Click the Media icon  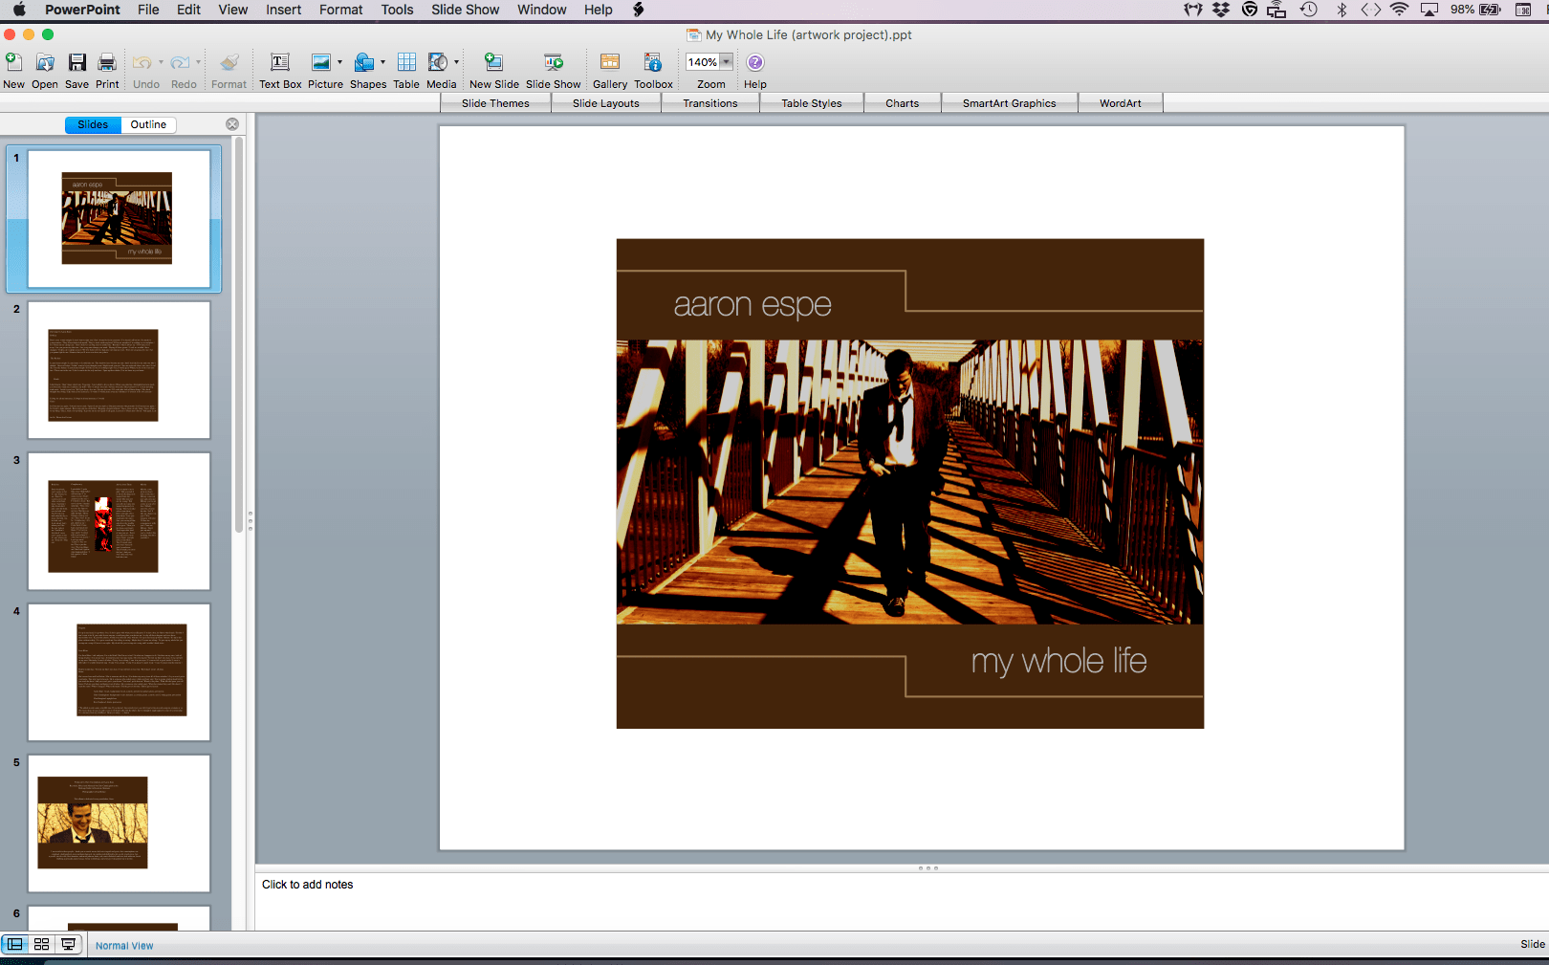point(437,62)
